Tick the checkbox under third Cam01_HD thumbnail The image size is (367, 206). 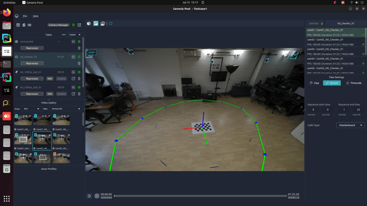54,129
